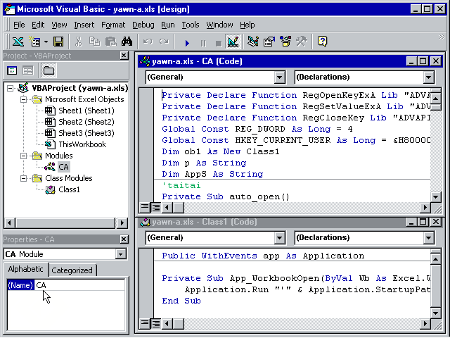The height and width of the screenshot is (338, 450).
Task: Open the Edit menu
Action: pyautogui.click(x=38, y=25)
